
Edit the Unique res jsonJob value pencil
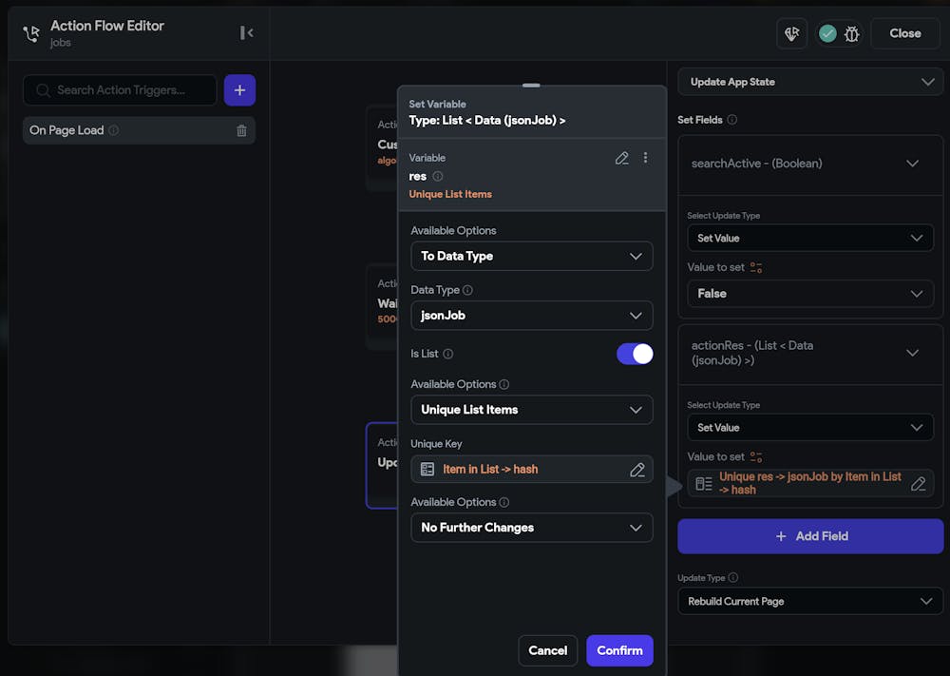pyautogui.click(x=918, y=484)
